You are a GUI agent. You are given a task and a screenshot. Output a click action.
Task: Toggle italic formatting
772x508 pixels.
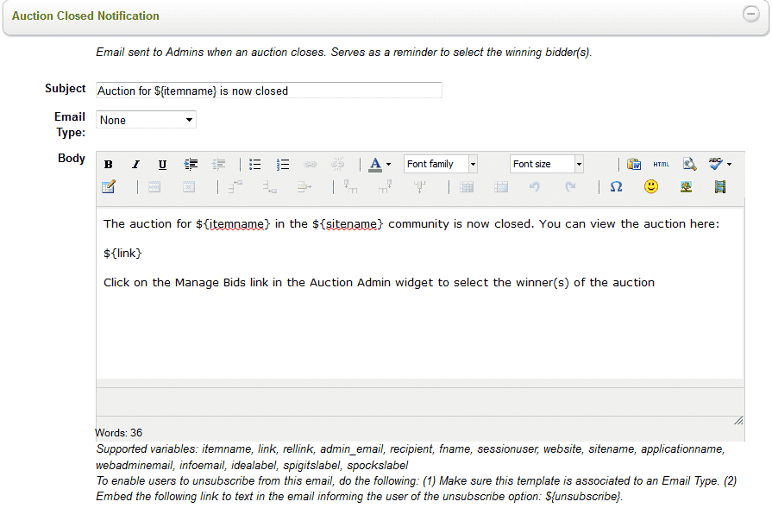[x=135, y=165]
